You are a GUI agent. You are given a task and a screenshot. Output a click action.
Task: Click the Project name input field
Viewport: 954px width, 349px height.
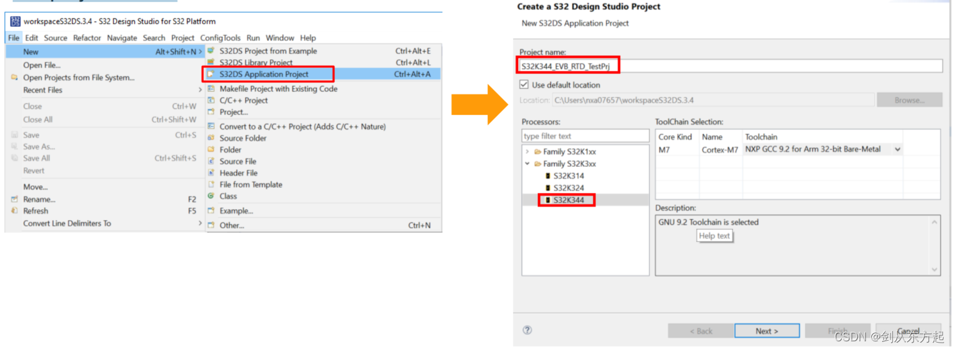(x=731, y=65)
